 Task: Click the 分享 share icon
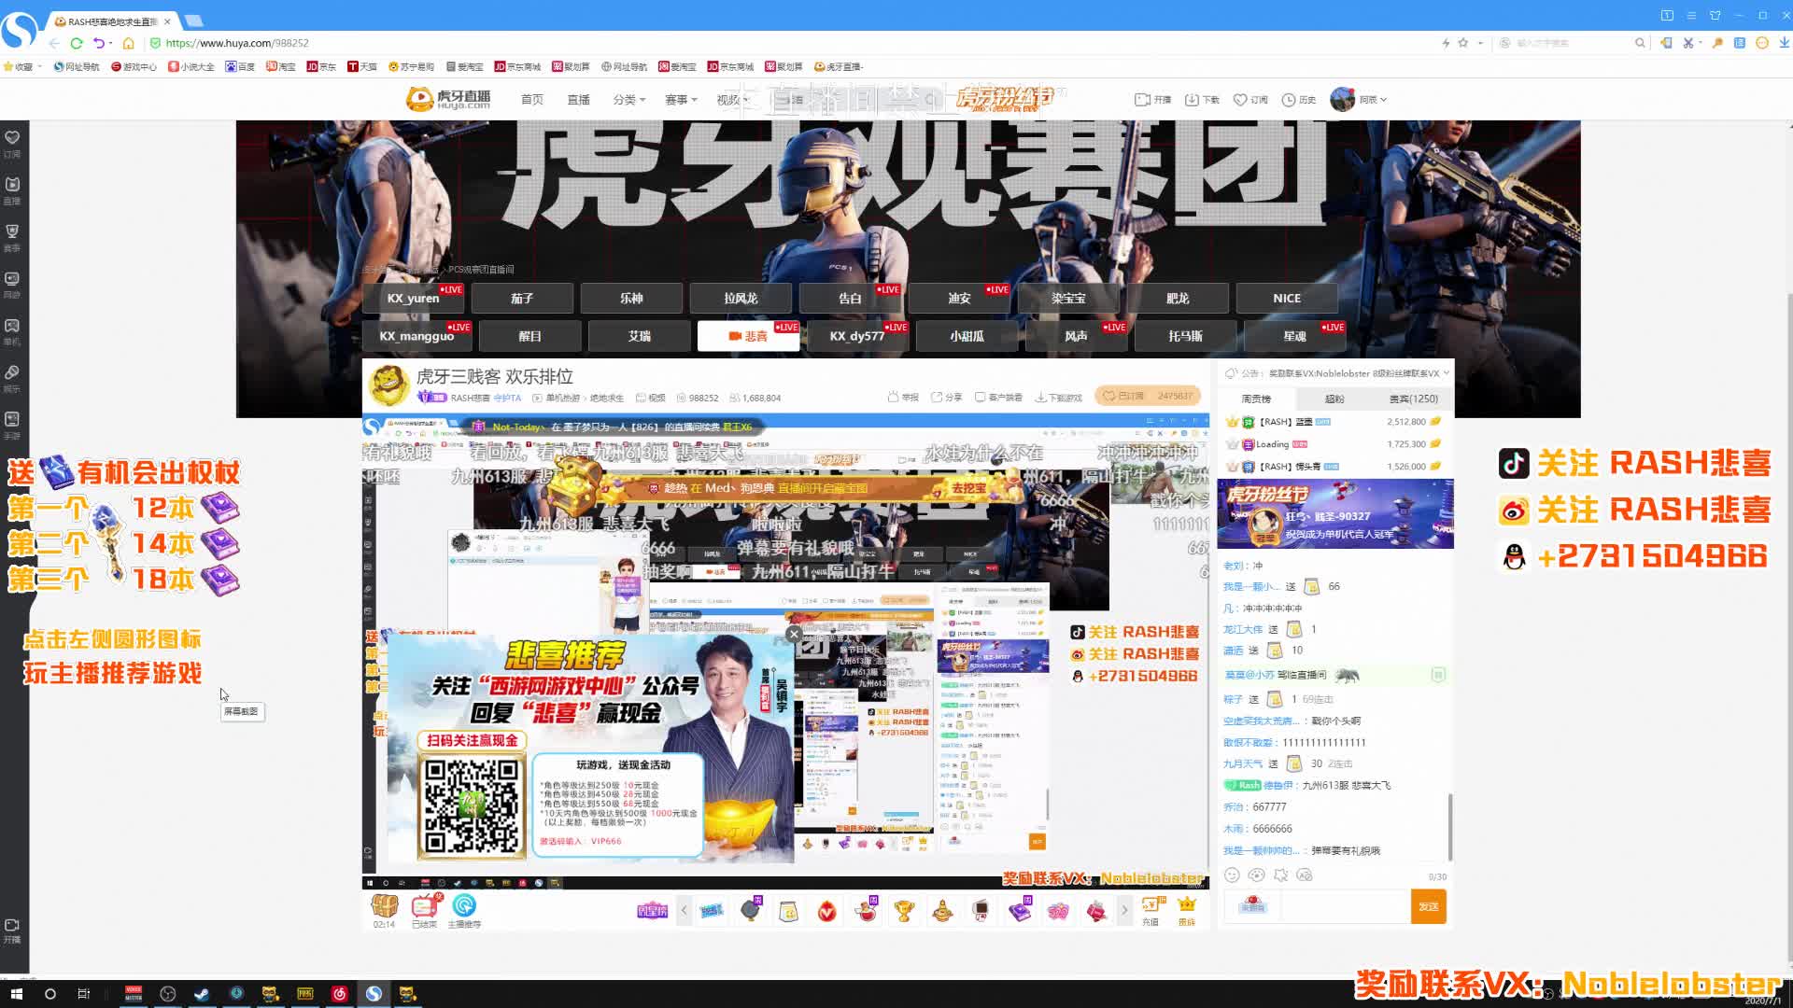pyautogui.click(x=946, y=398)
